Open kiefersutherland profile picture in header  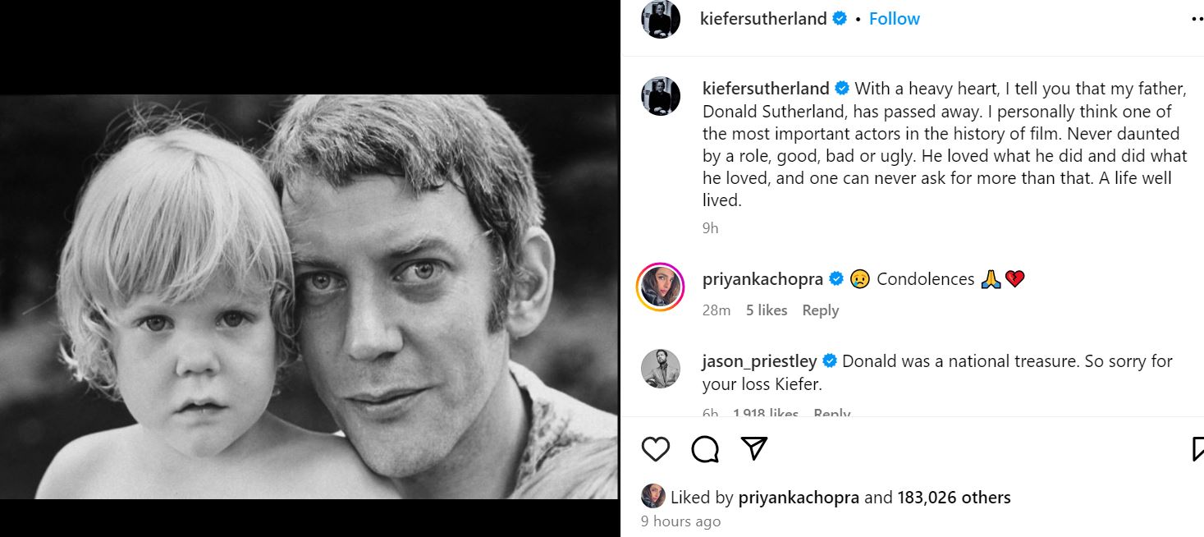pyautogui.click(x=661, y=19)
